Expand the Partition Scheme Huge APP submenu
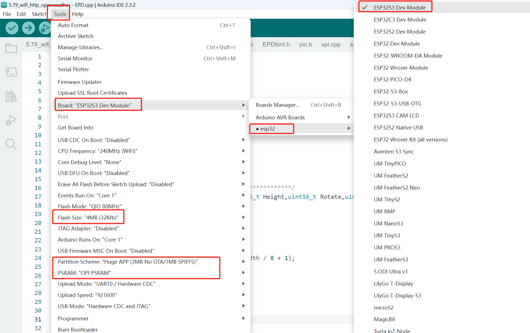530x333 pixels. tap(151, 262)
